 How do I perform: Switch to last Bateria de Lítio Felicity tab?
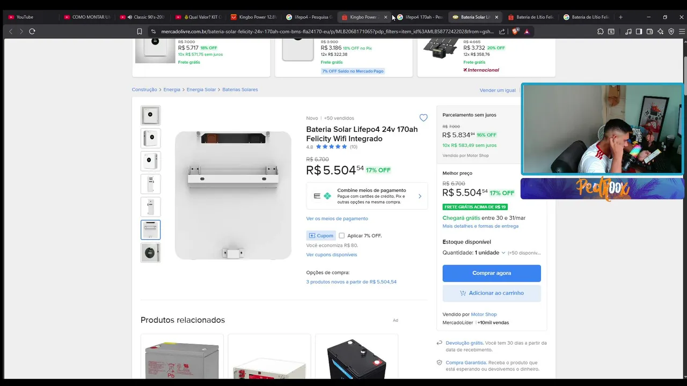tap(586, 17)
